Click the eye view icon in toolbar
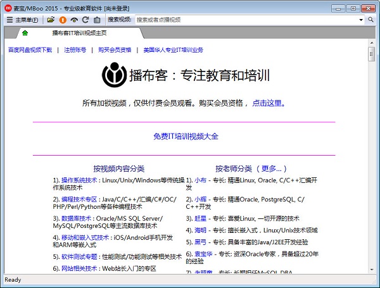Image resolution: width=380 pixels, height=288 pixels. [x=73, y=20]
